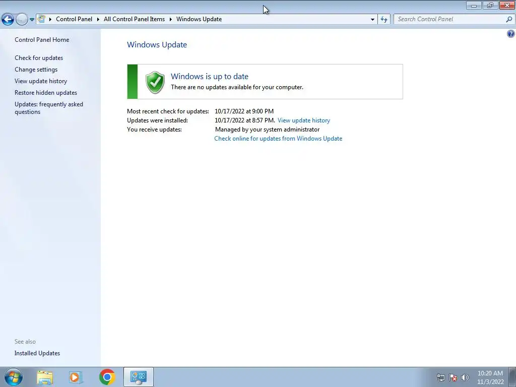This screenshot has height=387, width=516.
Task: Click View update history next to install date
Action: (x=304, y=120)
